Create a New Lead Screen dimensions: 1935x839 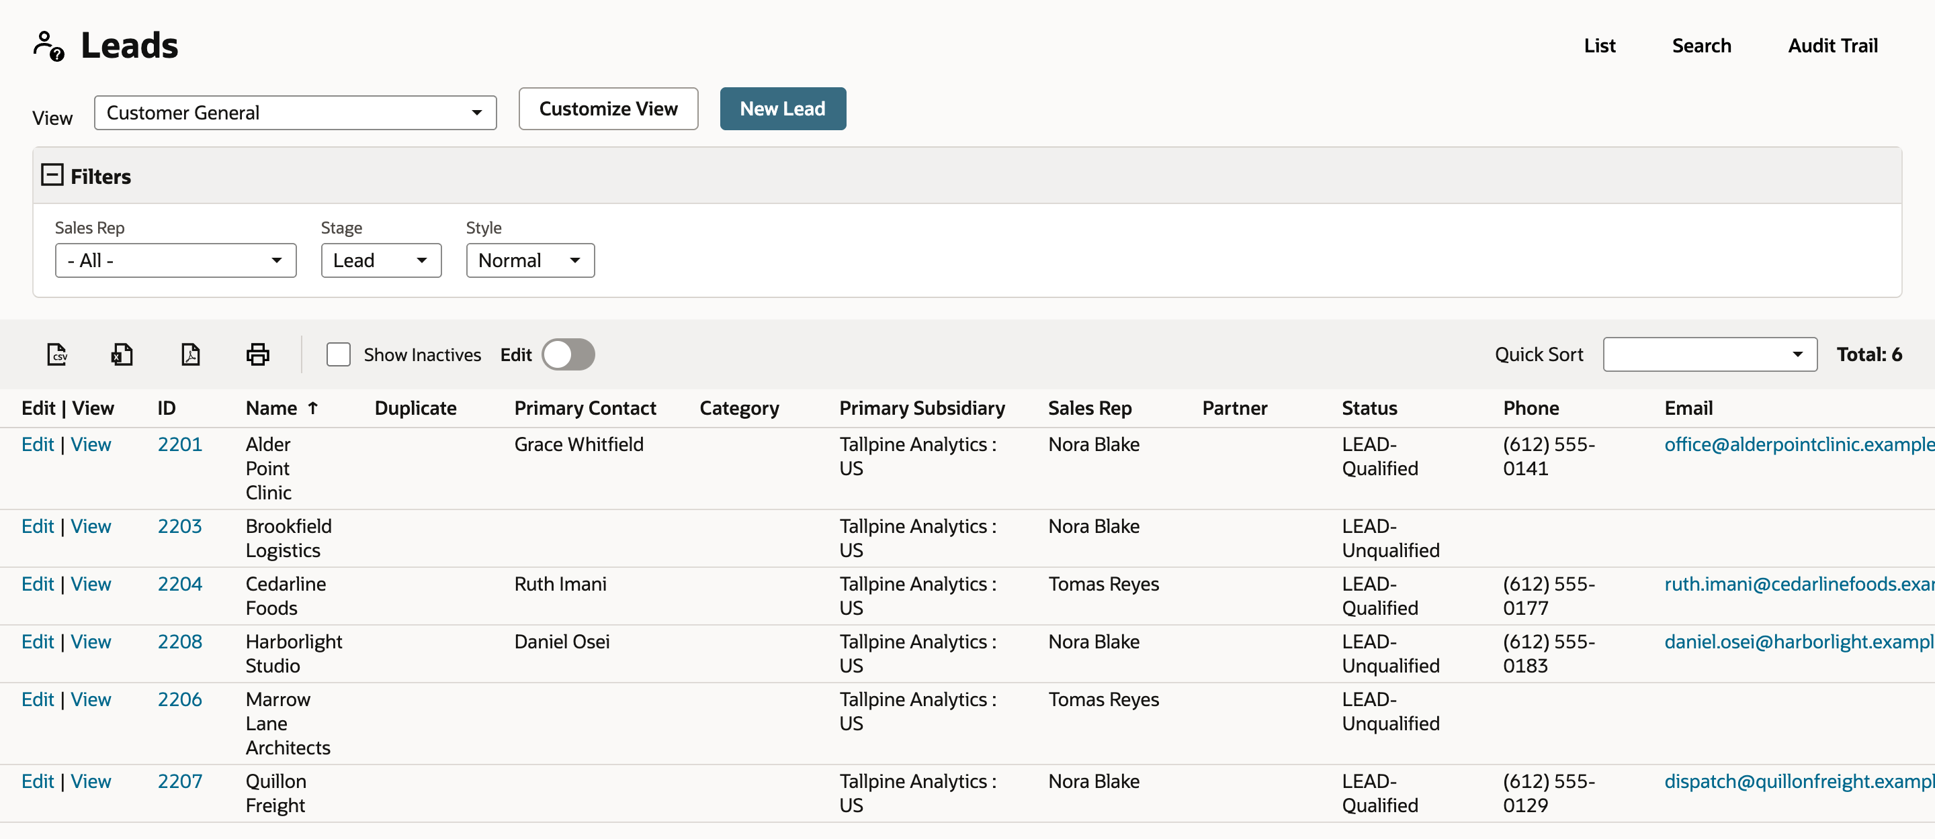(783, 109)
